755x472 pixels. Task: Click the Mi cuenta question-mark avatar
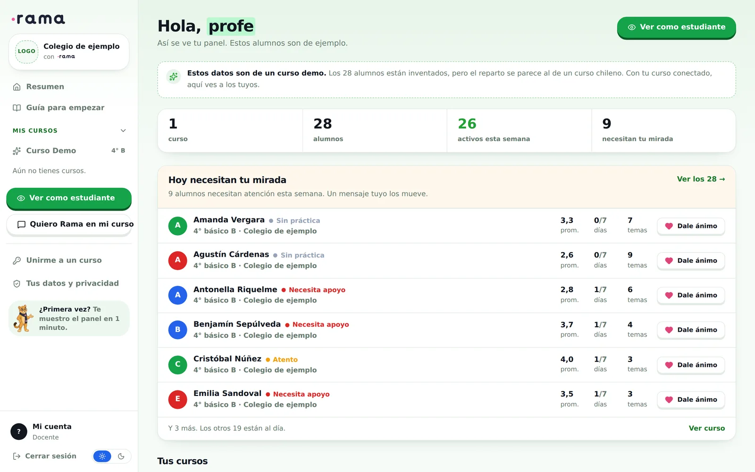[19, 431]
